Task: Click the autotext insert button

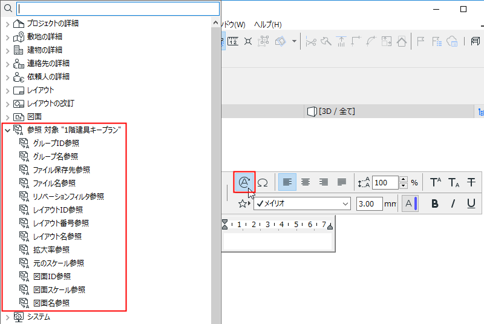Action: (244, 182)
